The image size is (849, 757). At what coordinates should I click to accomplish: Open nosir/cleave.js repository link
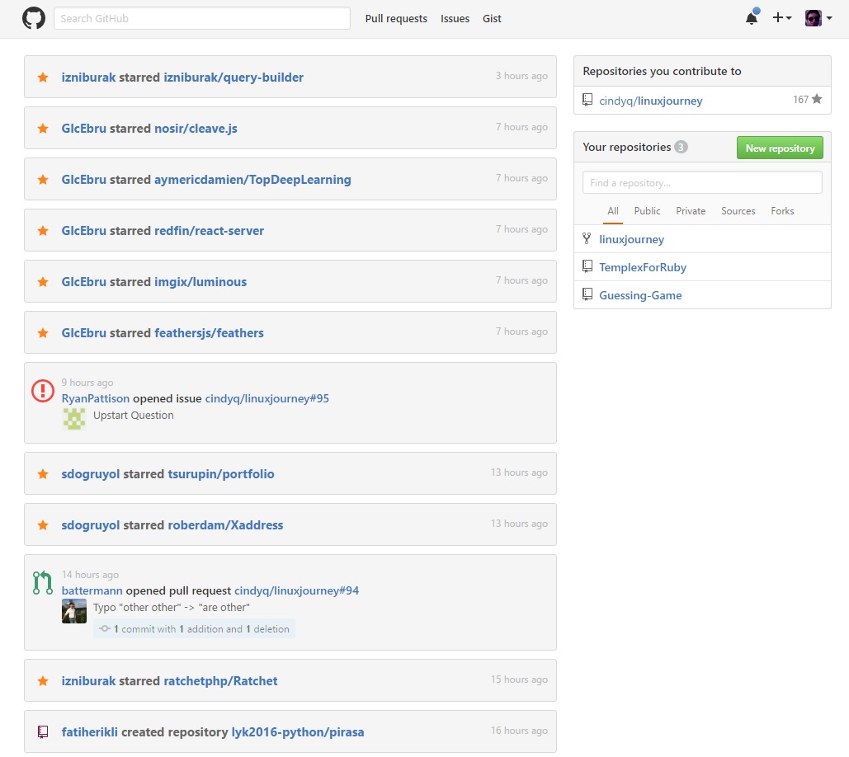tap(196, 129)
